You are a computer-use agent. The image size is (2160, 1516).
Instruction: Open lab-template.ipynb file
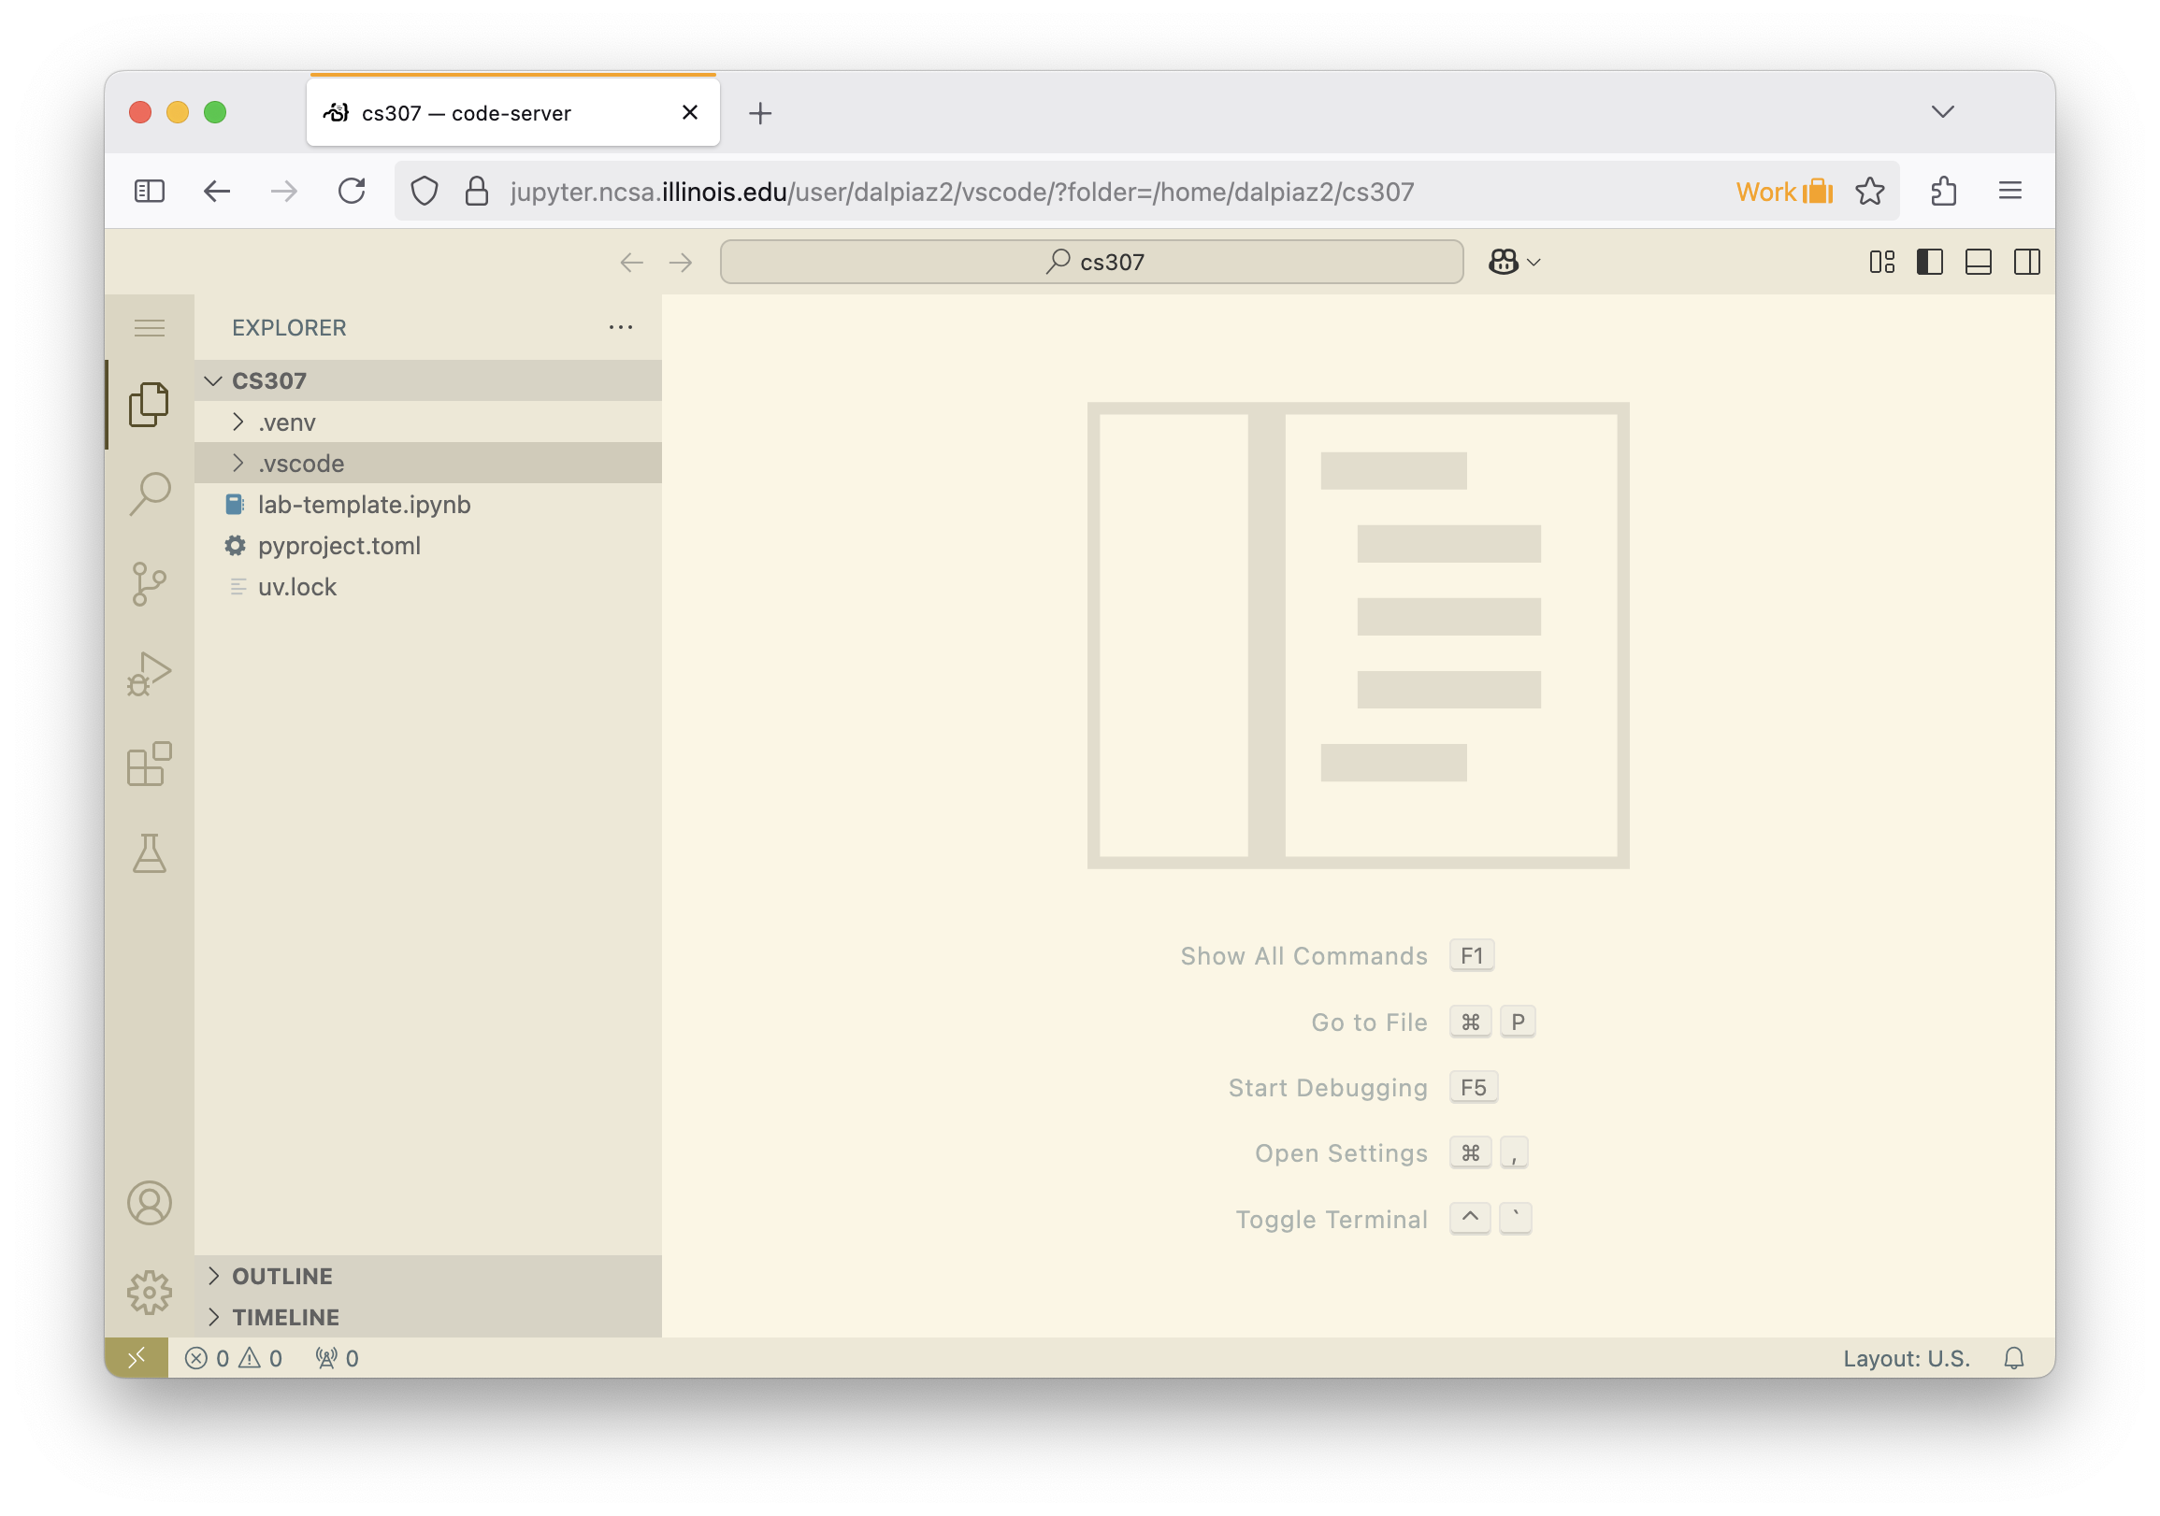click(x=364, y=505)
